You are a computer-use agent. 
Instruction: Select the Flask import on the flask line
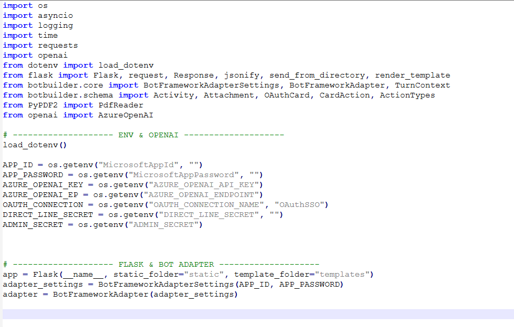tap(107, 75)
